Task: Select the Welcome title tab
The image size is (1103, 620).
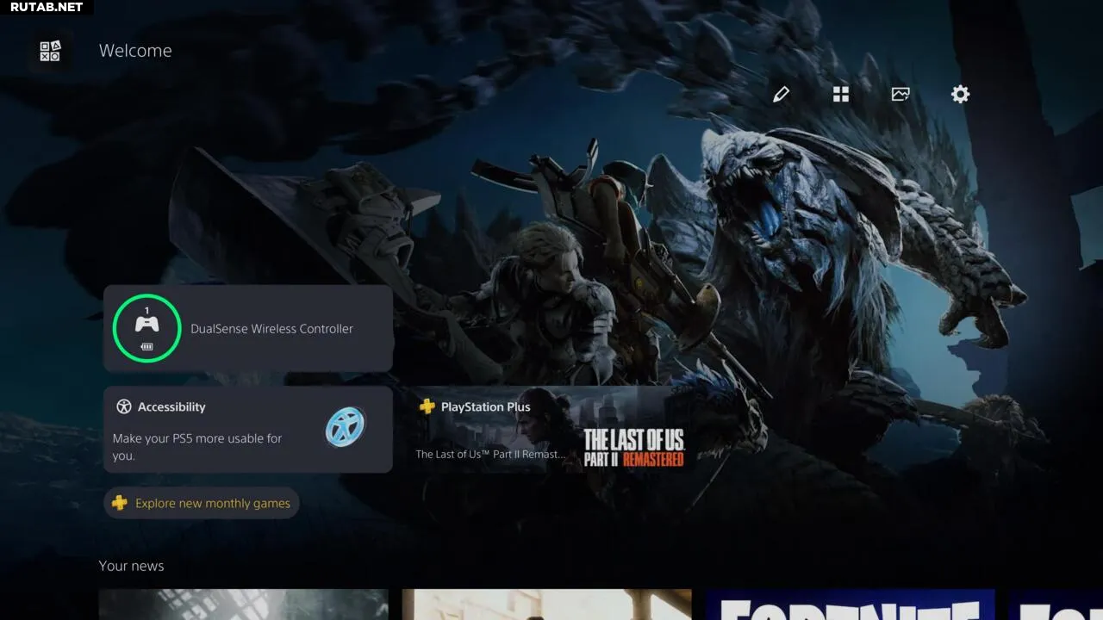Action: click(x=135, y=51)
